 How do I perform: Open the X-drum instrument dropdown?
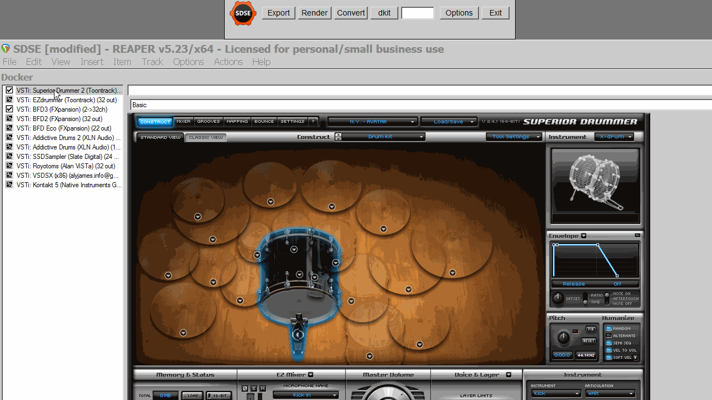click(x=615, y=137)
